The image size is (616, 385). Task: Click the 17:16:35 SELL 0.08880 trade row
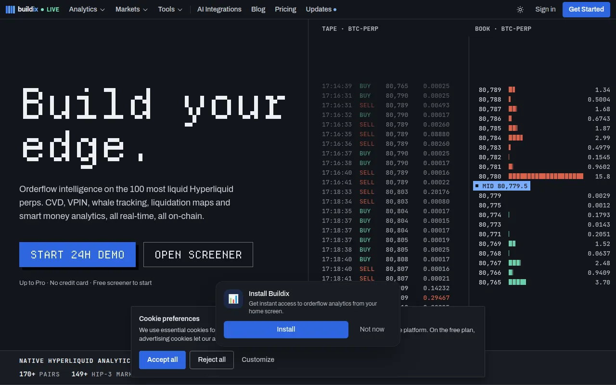point(385,134)
